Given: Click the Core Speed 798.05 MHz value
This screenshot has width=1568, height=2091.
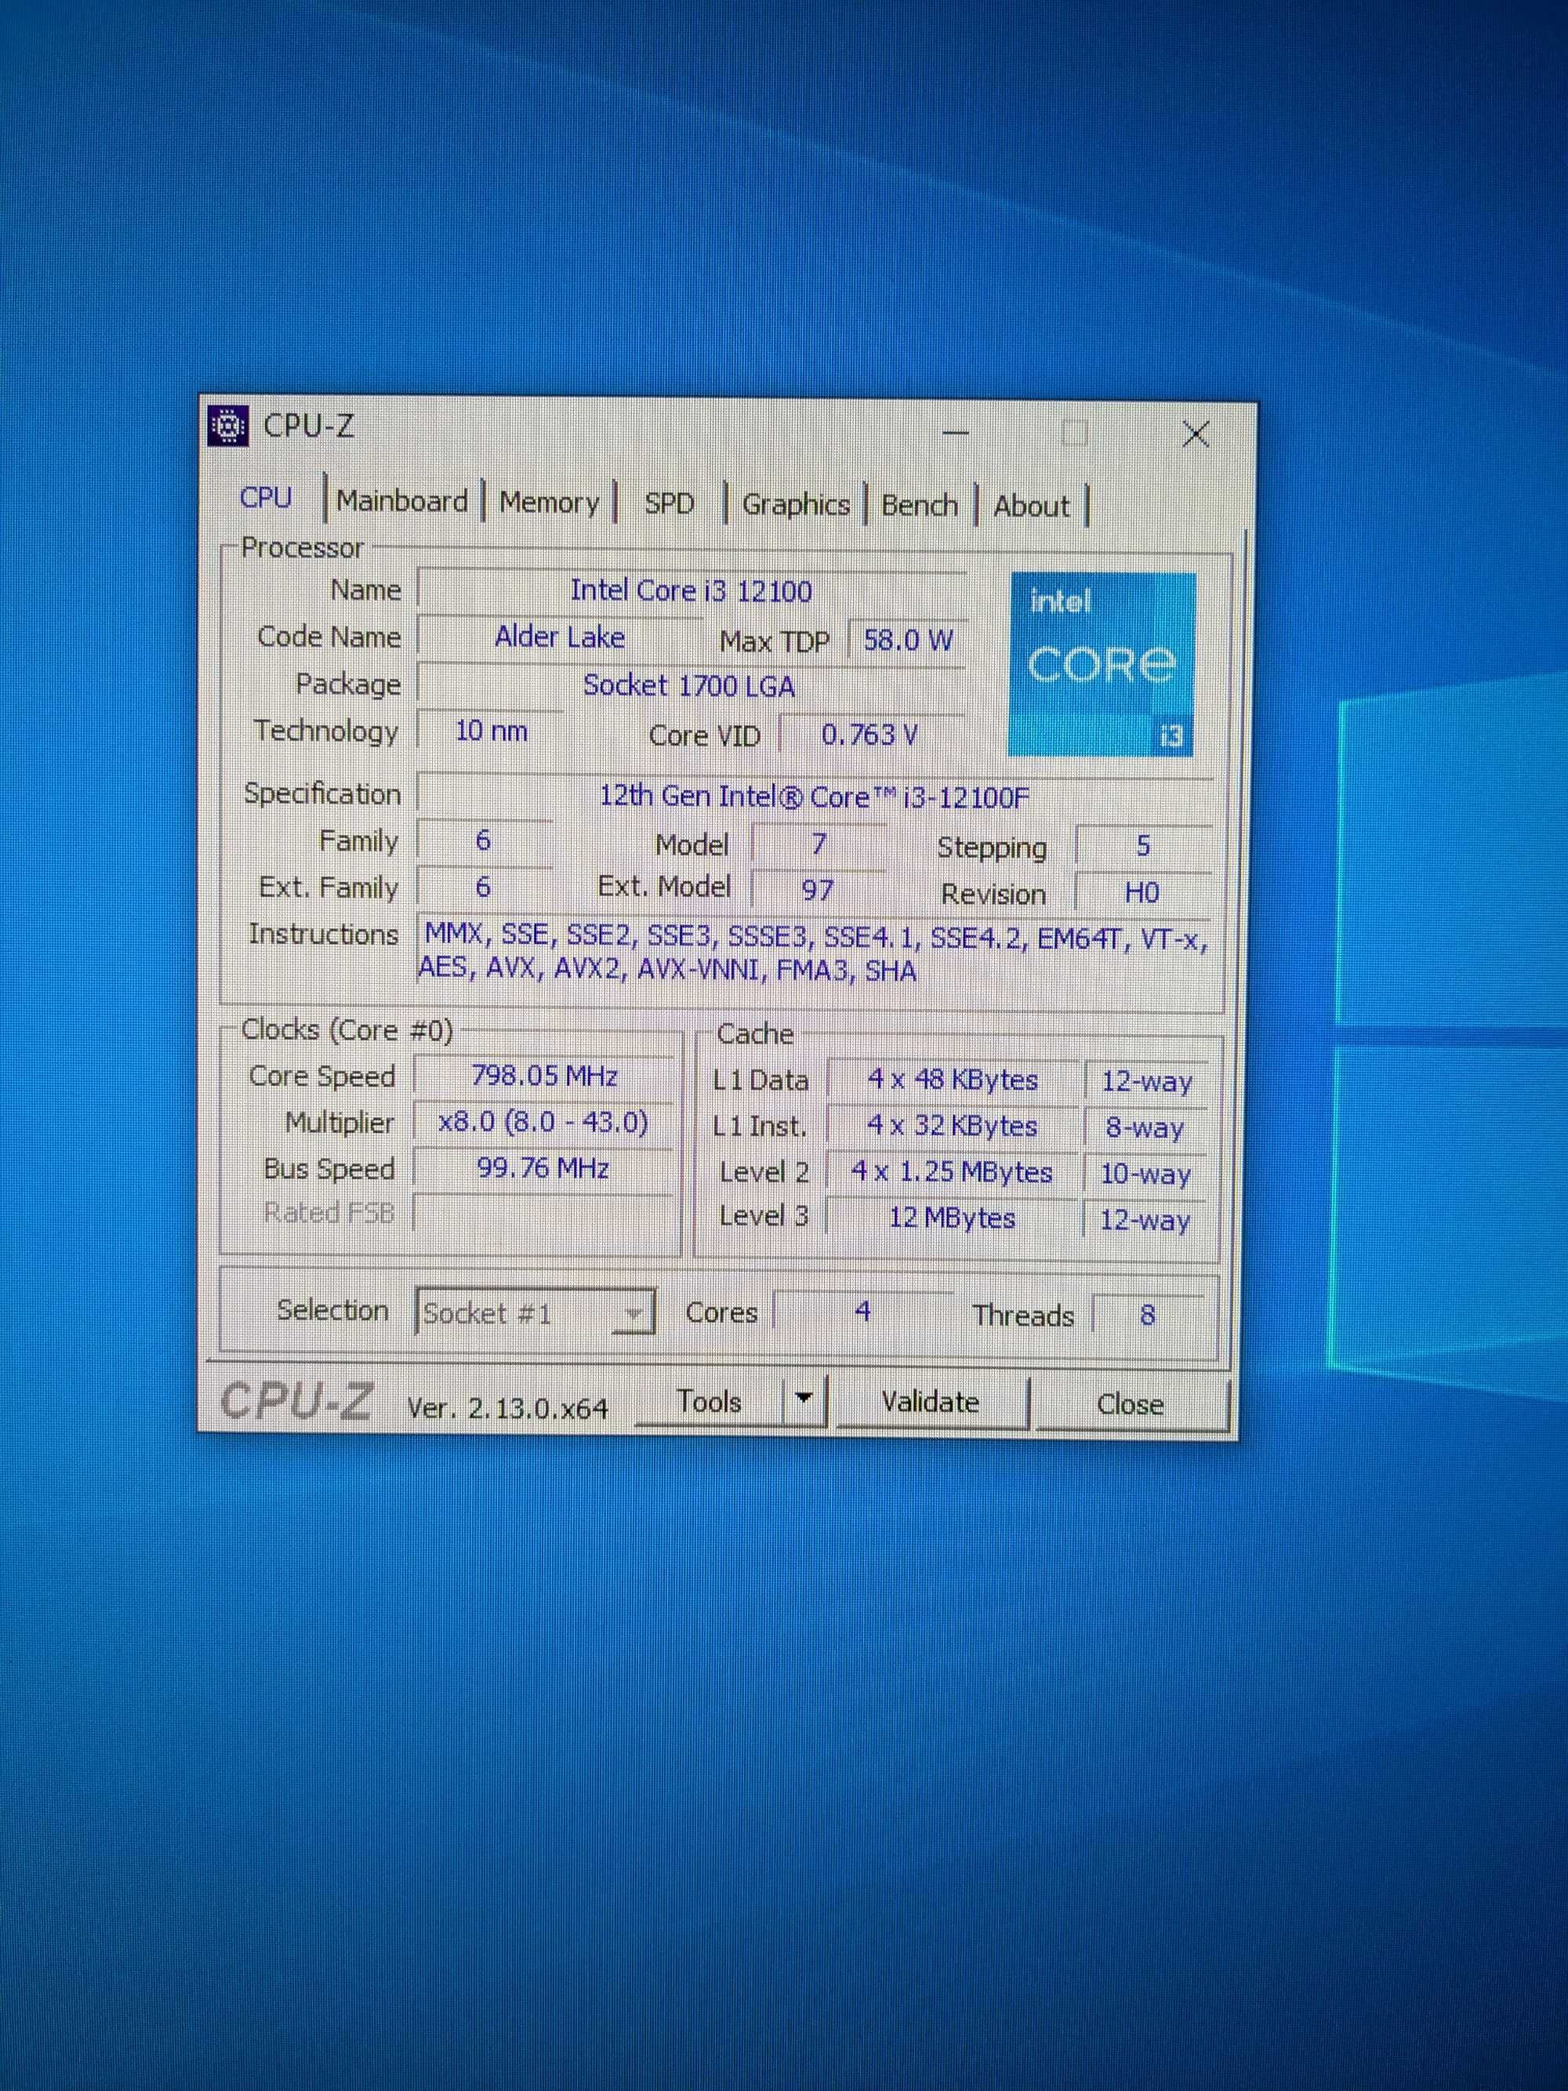Looking at the screenshot, I should pyautogui.click(x=543, y=1076).
